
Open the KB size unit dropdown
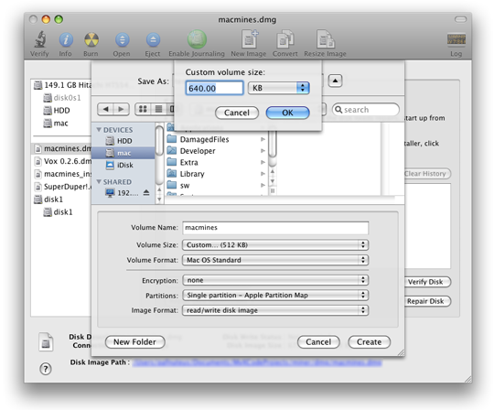pos(279,88)
